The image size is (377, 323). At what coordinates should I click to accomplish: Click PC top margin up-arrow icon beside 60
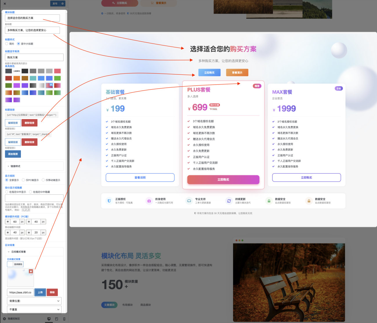click(8, 222)
